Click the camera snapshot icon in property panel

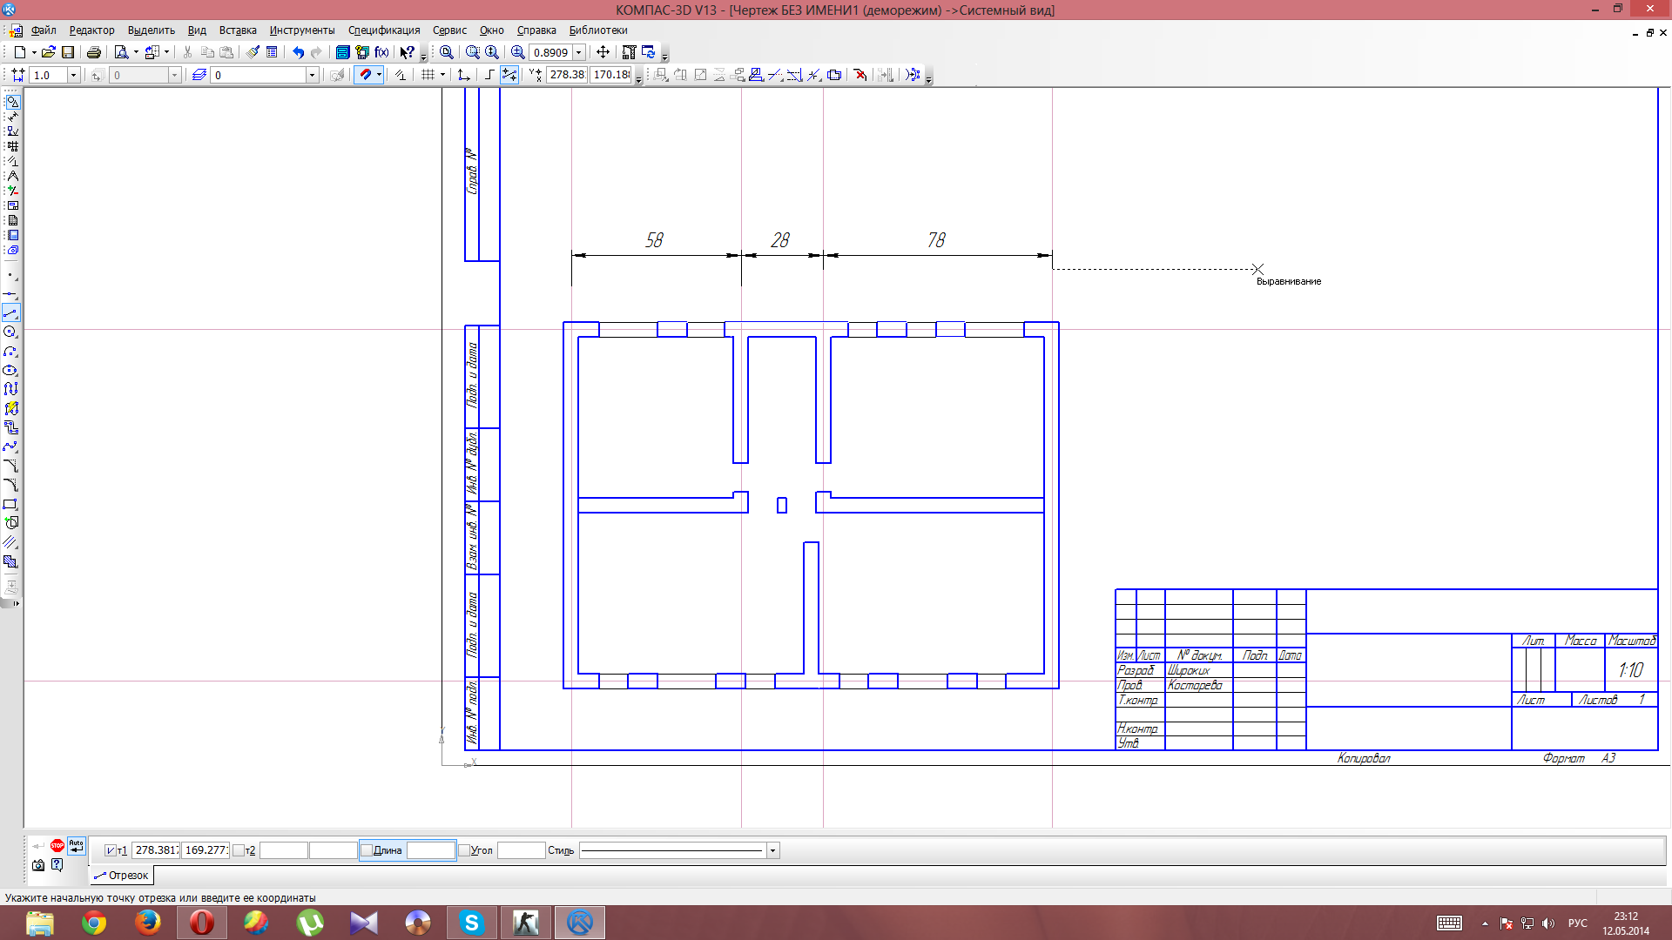[x=38, y=865]
